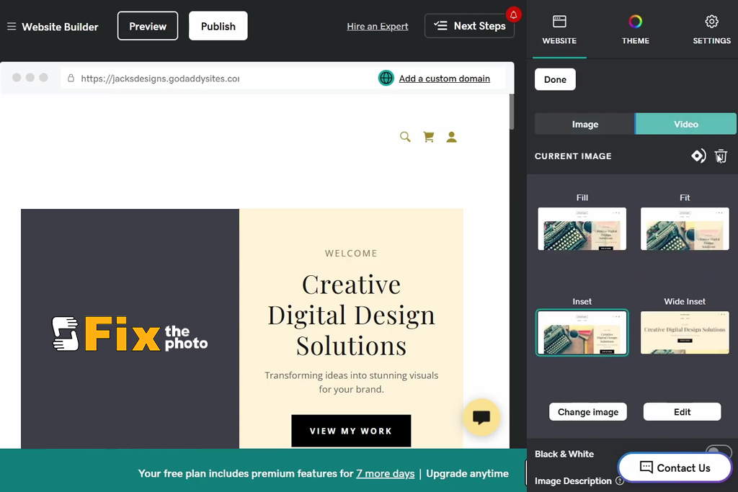
Task: Click the account user icon
Action: pyautogui.click(x=451, y=137)
